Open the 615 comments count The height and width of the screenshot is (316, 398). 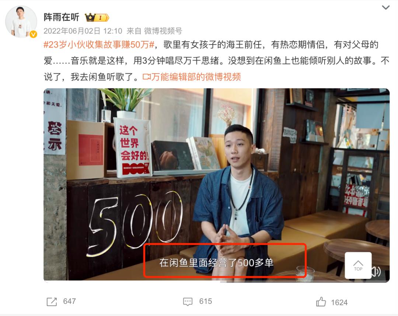coord(205,301)
